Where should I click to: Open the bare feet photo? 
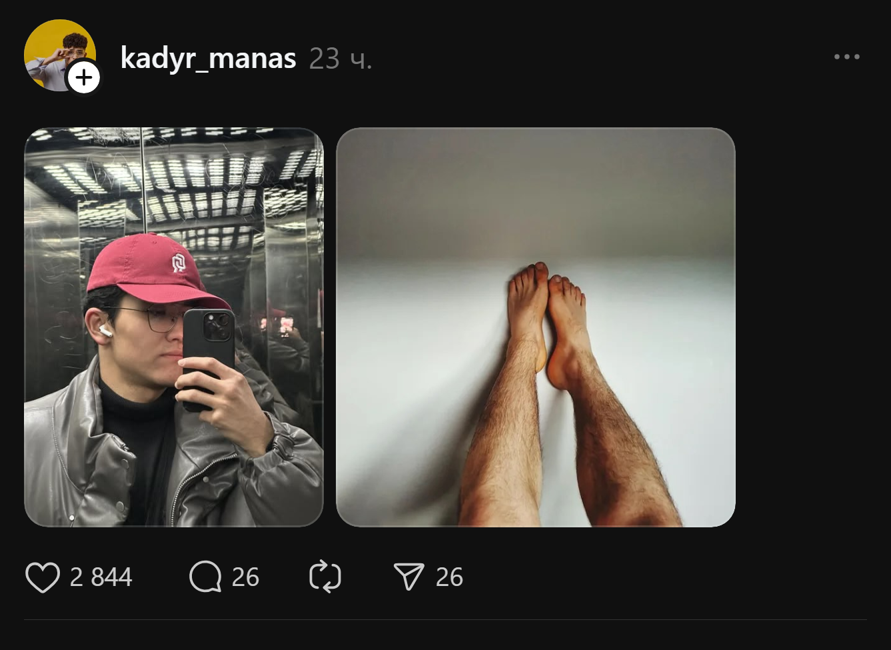coord(535,327)
